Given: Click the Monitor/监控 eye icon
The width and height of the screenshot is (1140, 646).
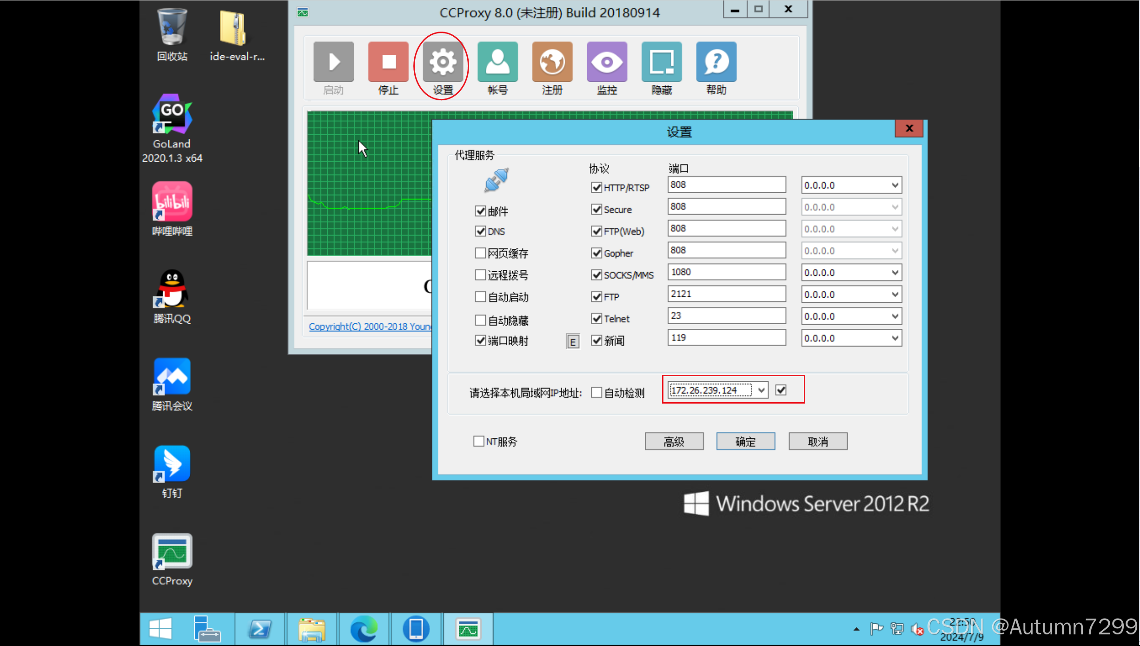Looking at the screenshot, I should [x=606, y=62].
